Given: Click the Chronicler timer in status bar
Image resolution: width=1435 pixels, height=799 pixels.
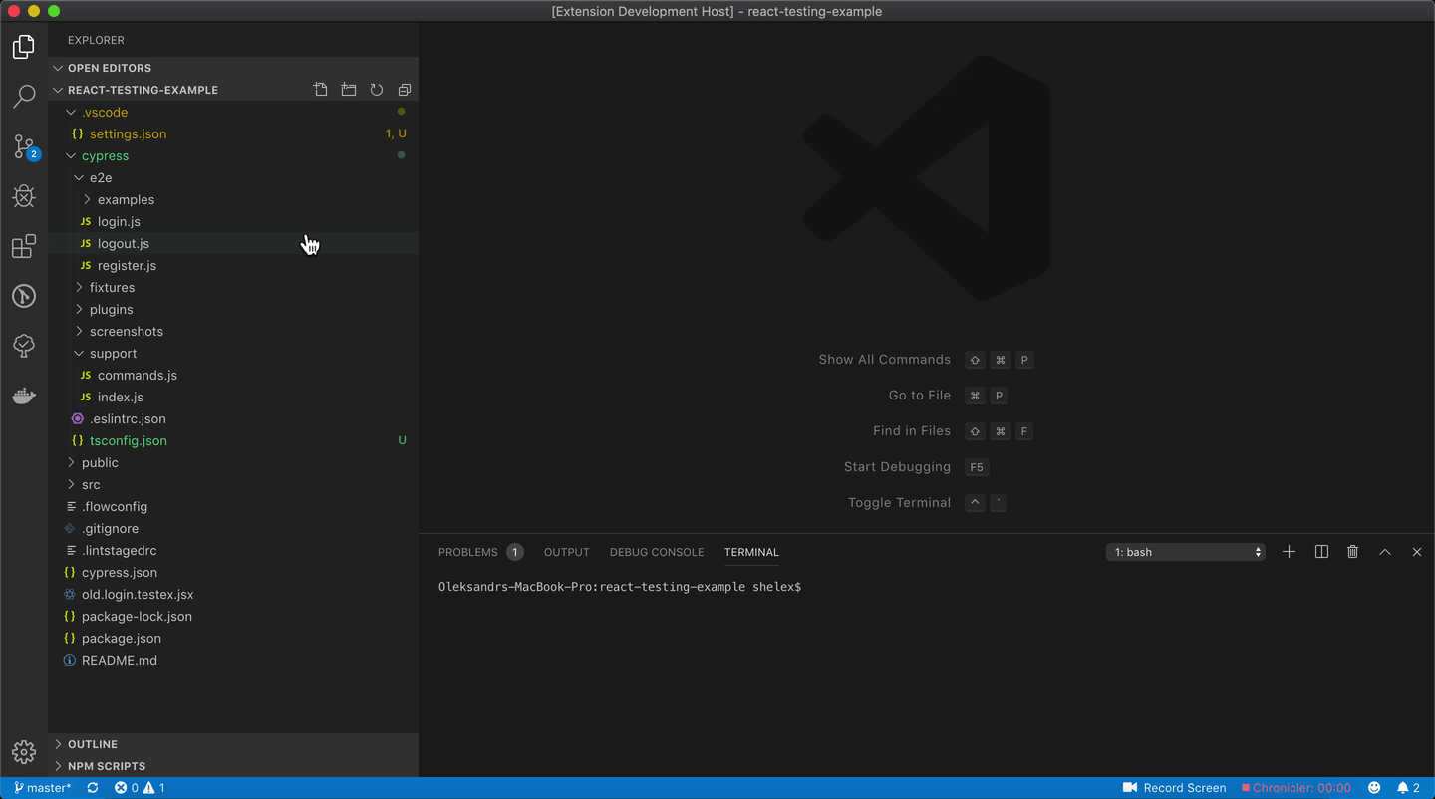Looking at the screenshot, I should pos(1296,788).
